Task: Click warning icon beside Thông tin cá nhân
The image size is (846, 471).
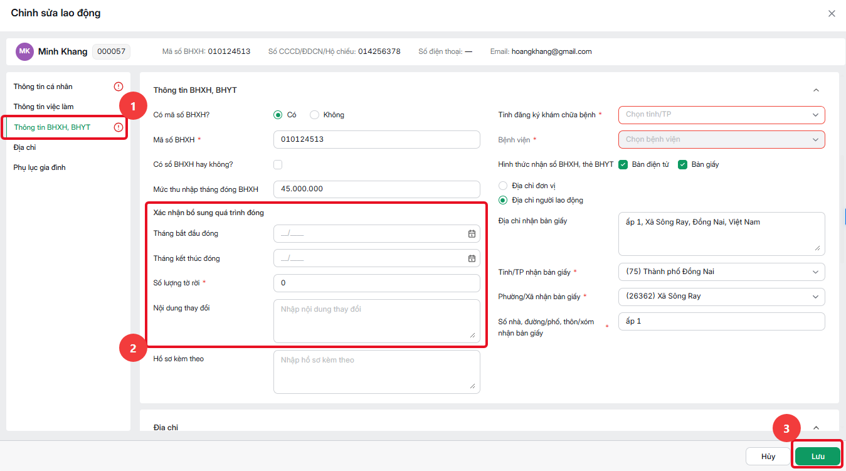Action: [119, 87]
